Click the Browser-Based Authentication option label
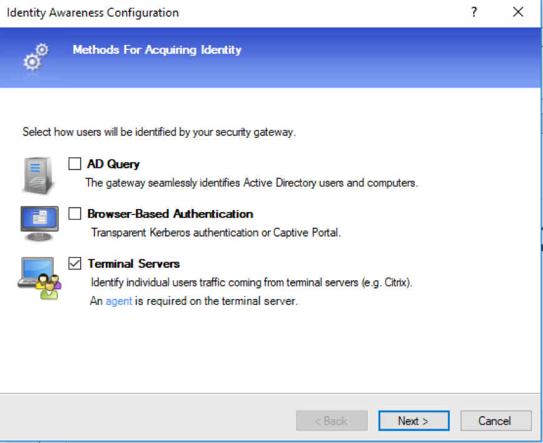 click(170, 214)
